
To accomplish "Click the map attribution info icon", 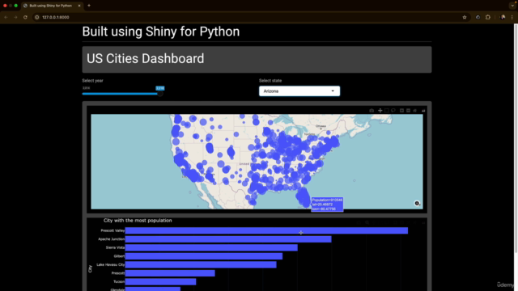I will pyautogui.click(x=417, y=203).
